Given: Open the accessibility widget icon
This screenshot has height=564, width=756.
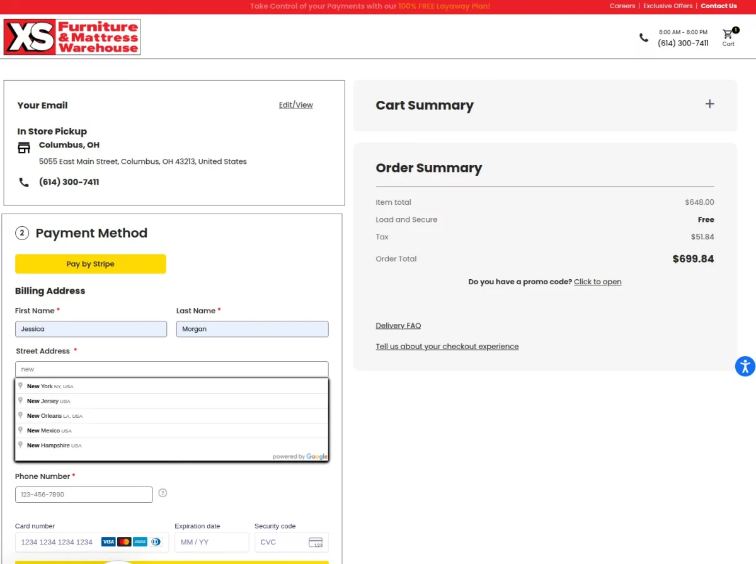Looking at the screenshot, I should coord(745,366).
